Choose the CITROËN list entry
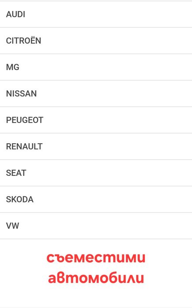The image size is (192, 308). (96, 41)
